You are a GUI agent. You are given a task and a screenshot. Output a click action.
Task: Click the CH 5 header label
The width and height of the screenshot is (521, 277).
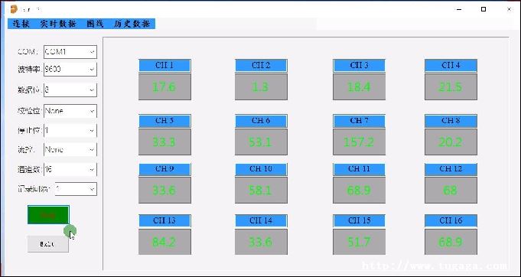pyautogui.click(x=164, y=121)
